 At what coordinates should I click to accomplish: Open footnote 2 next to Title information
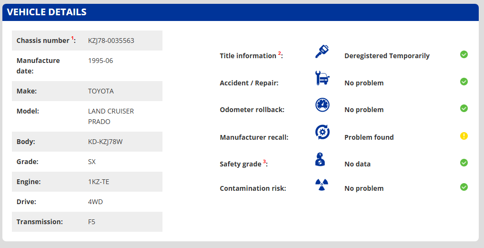tap(280, 53)
